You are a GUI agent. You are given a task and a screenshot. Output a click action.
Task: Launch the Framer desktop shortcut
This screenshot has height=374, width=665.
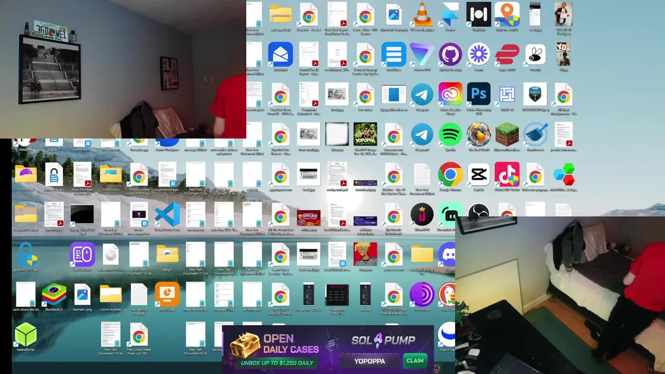(x=450, y=15)
